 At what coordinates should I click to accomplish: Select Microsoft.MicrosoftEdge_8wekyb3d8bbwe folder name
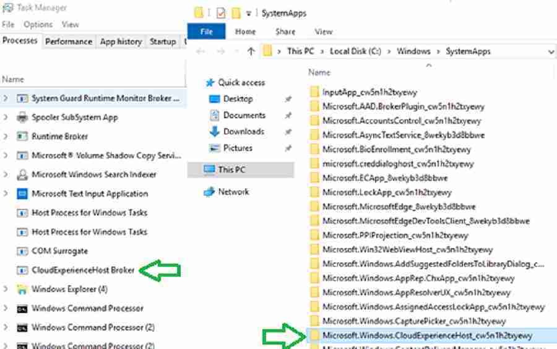tap(399, 207)
